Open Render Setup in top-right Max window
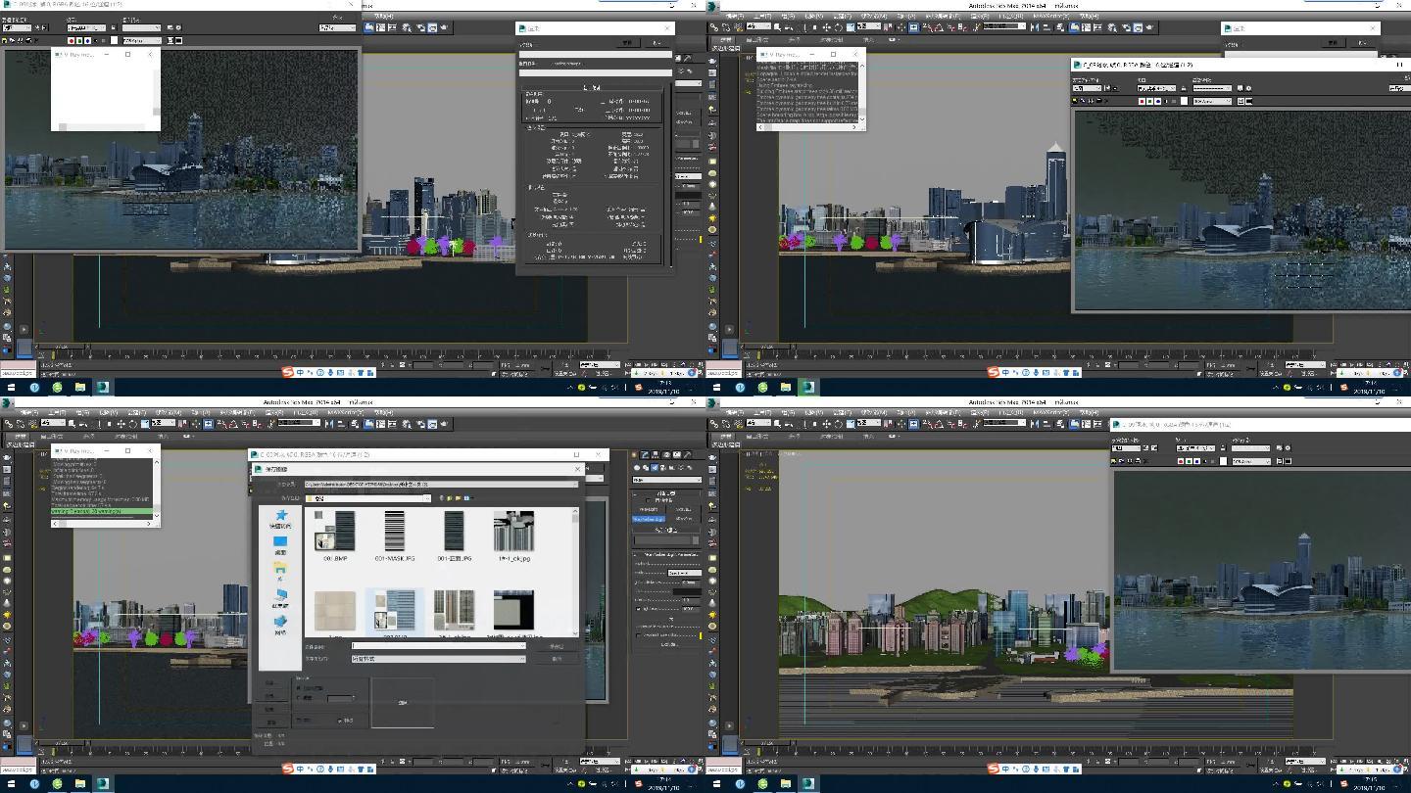 point(1126,26)
